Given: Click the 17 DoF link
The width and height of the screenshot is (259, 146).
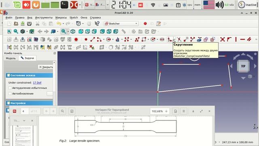Looking at the screenshot, I should [37, 83].
